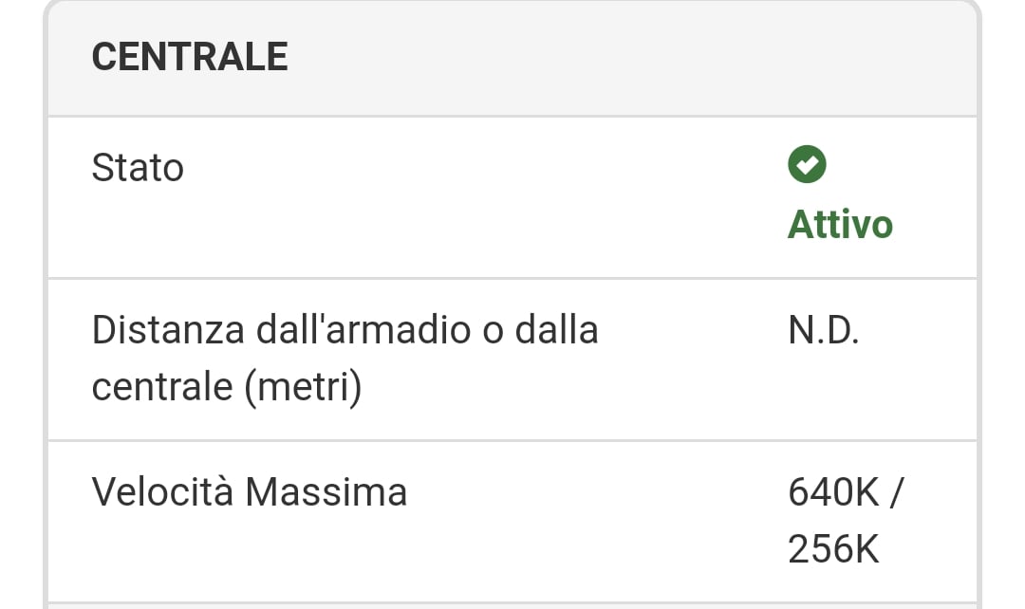Click the word dall'armadio

[362, 330]
